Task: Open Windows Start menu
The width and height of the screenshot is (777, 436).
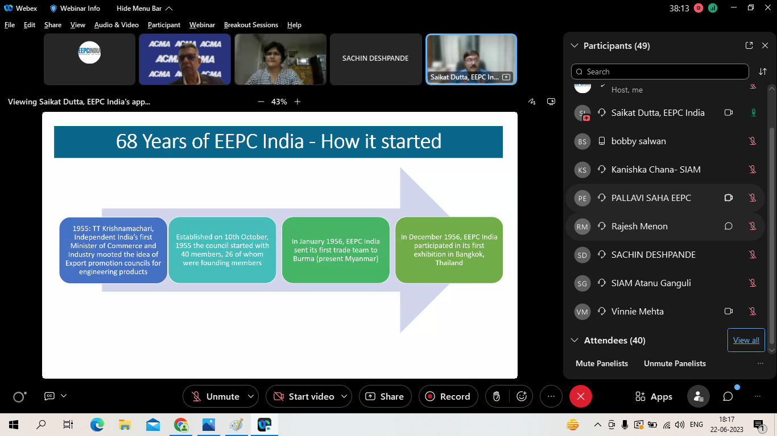Action: coord(14,425)
